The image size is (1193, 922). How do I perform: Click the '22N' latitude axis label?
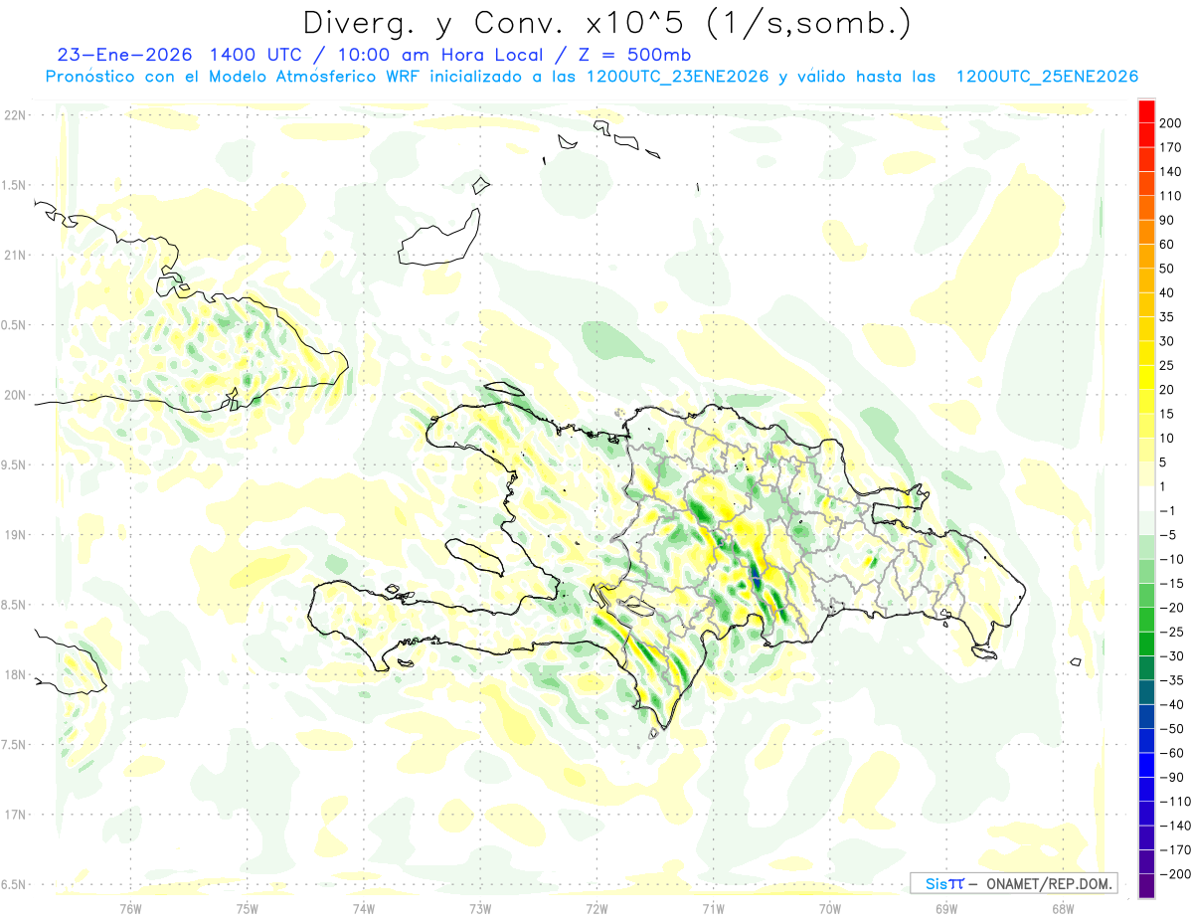[x=14, y=115]
